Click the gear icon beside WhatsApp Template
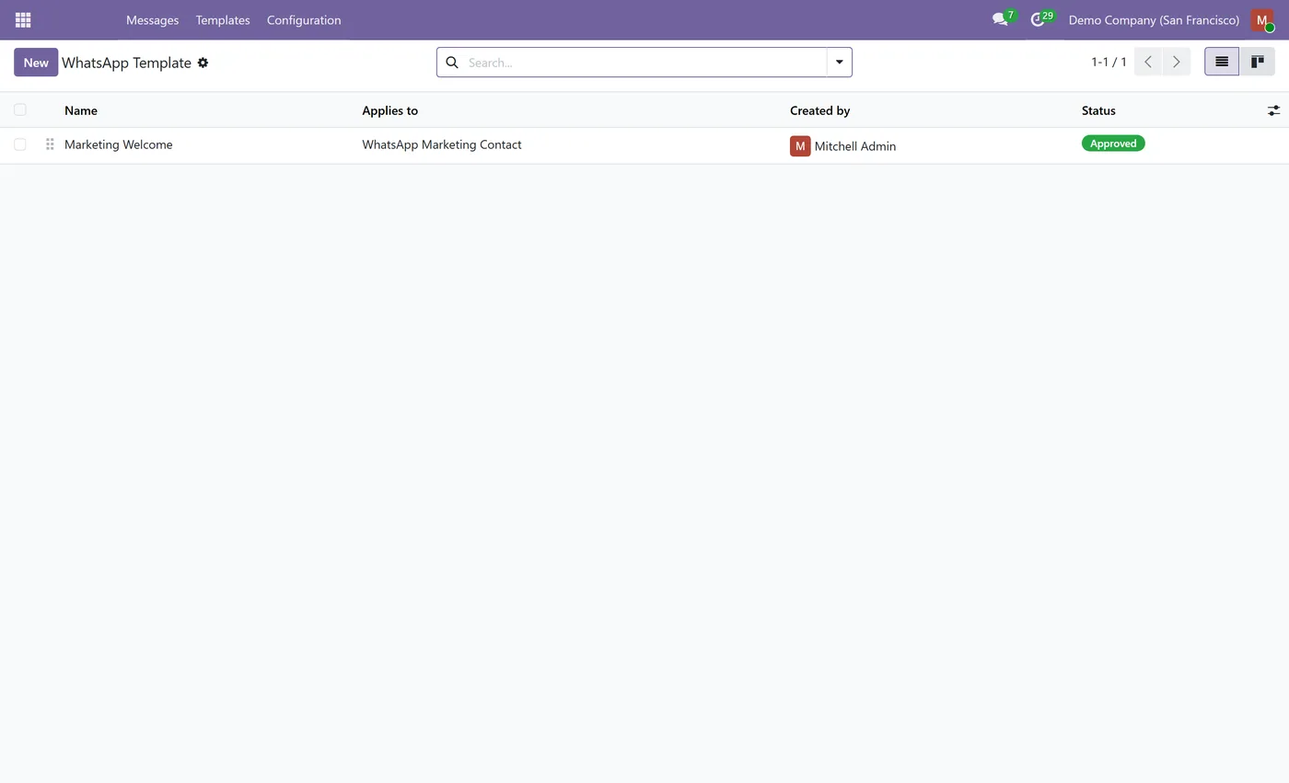 click(203, 63)
